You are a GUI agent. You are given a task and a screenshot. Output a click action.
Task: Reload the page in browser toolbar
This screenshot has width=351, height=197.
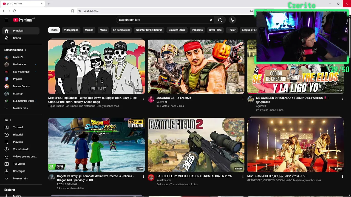15,11
